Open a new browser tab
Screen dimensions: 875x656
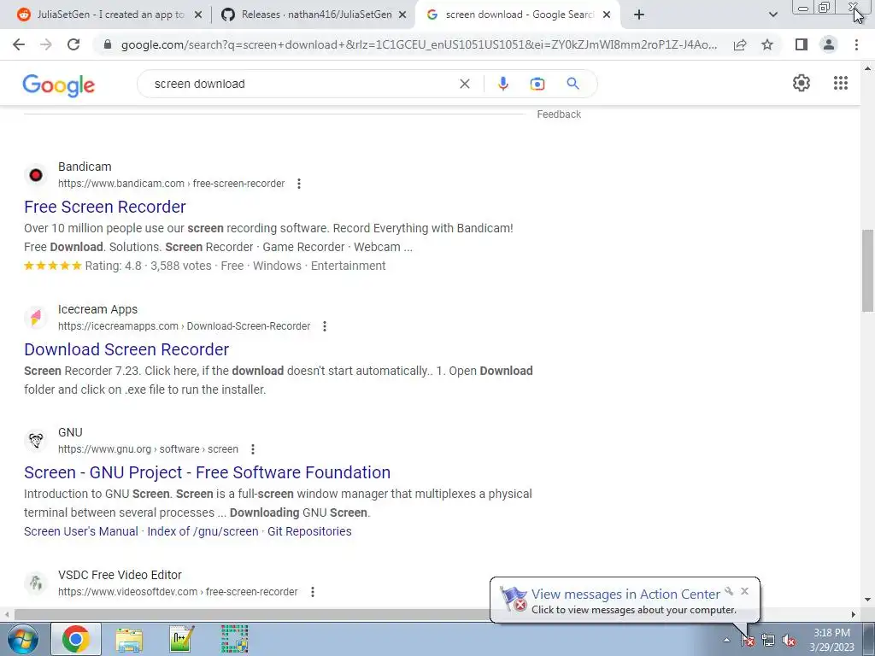click(639, 15)
